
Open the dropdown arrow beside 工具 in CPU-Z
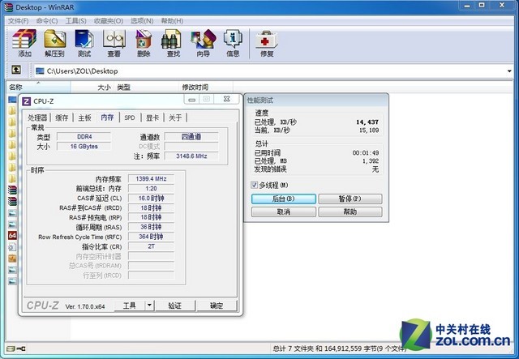click(x=149, y=305)
